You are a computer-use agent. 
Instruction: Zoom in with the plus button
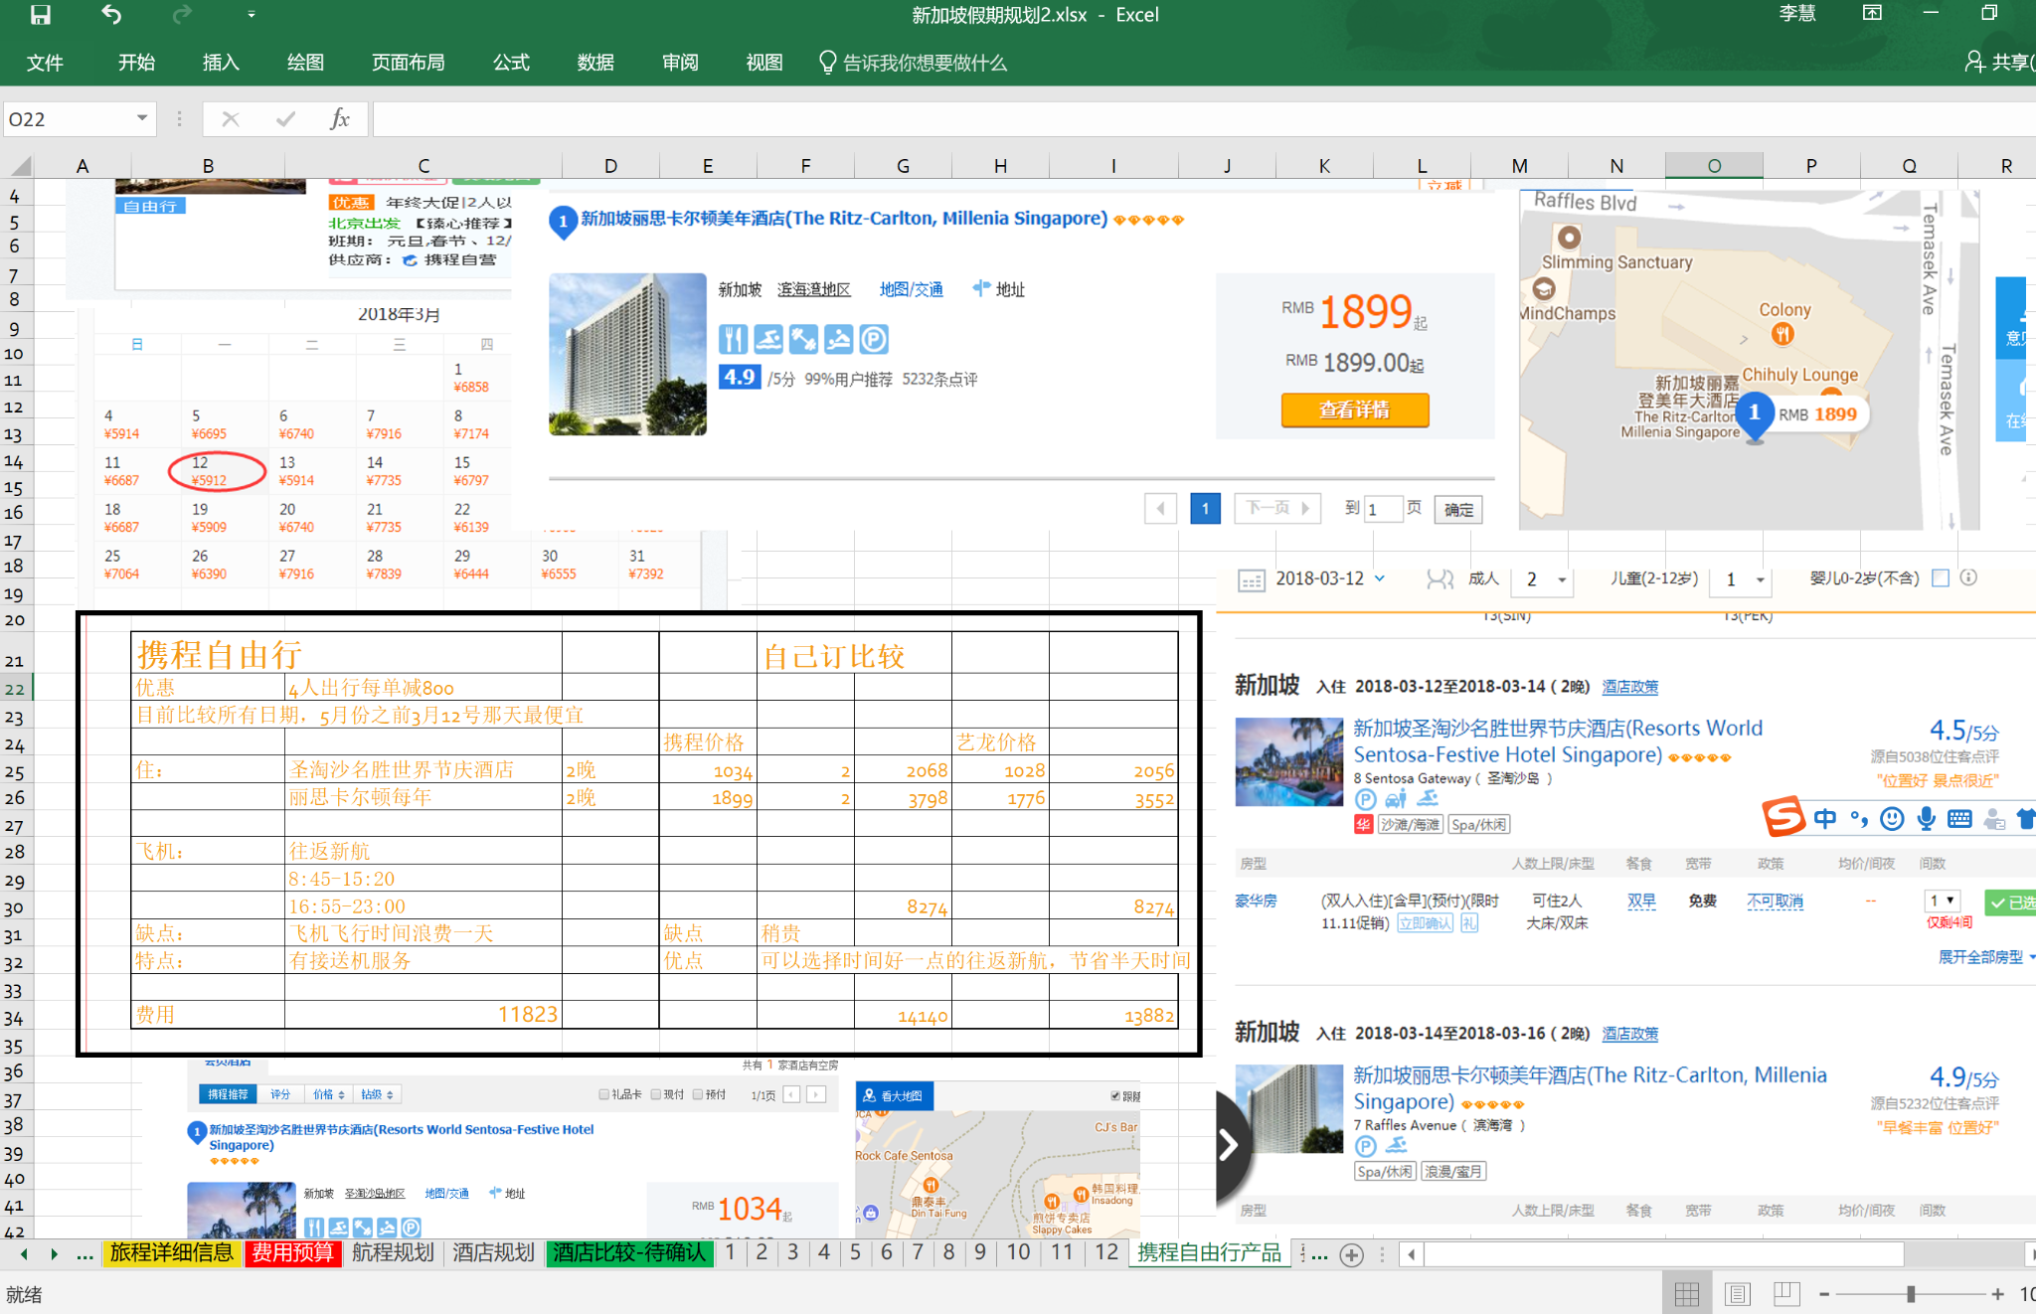[x=1997, y=1294]
